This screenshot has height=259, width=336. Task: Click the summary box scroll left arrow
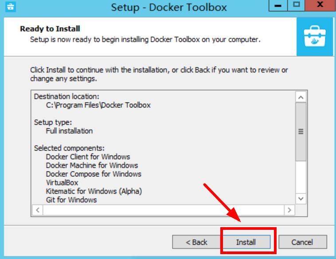pos(38,210)
